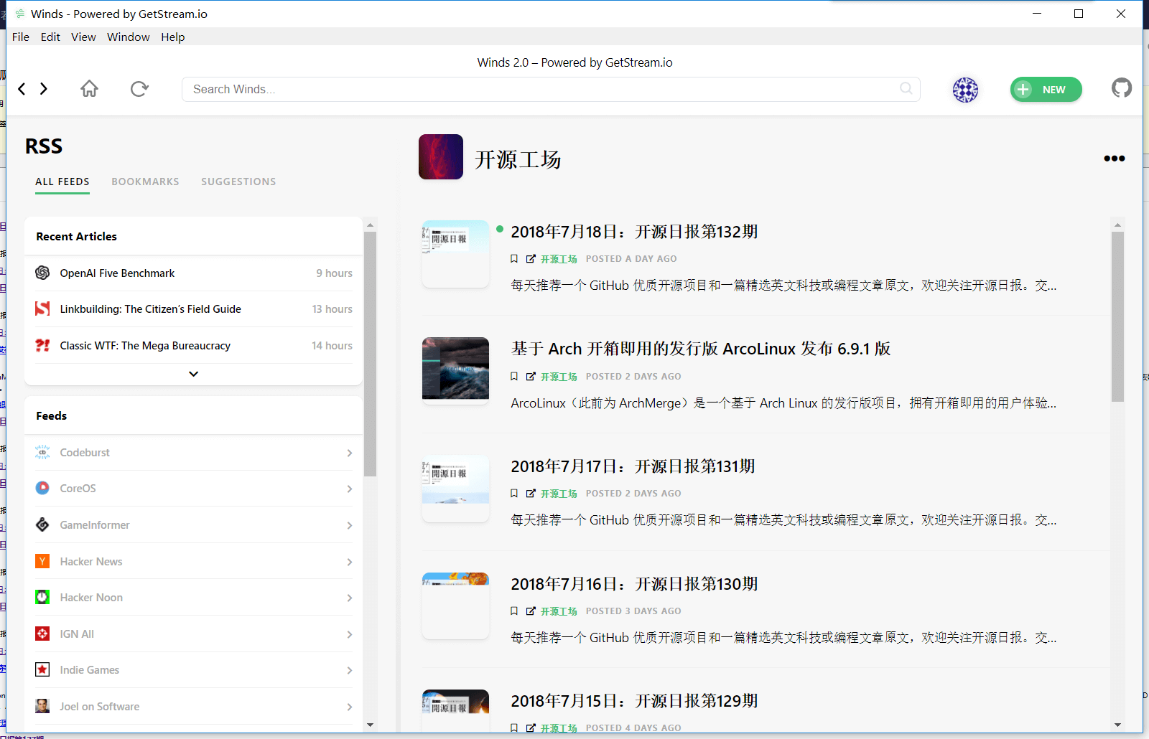
Task: Go back with the left arrow icon
Action: (x=22, y=89)
